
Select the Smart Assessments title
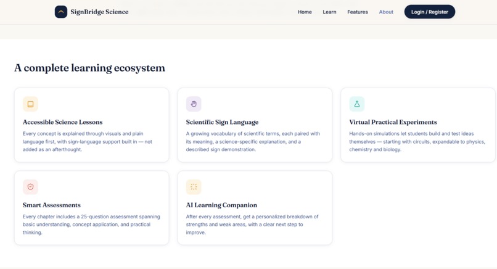pos(52,205)
